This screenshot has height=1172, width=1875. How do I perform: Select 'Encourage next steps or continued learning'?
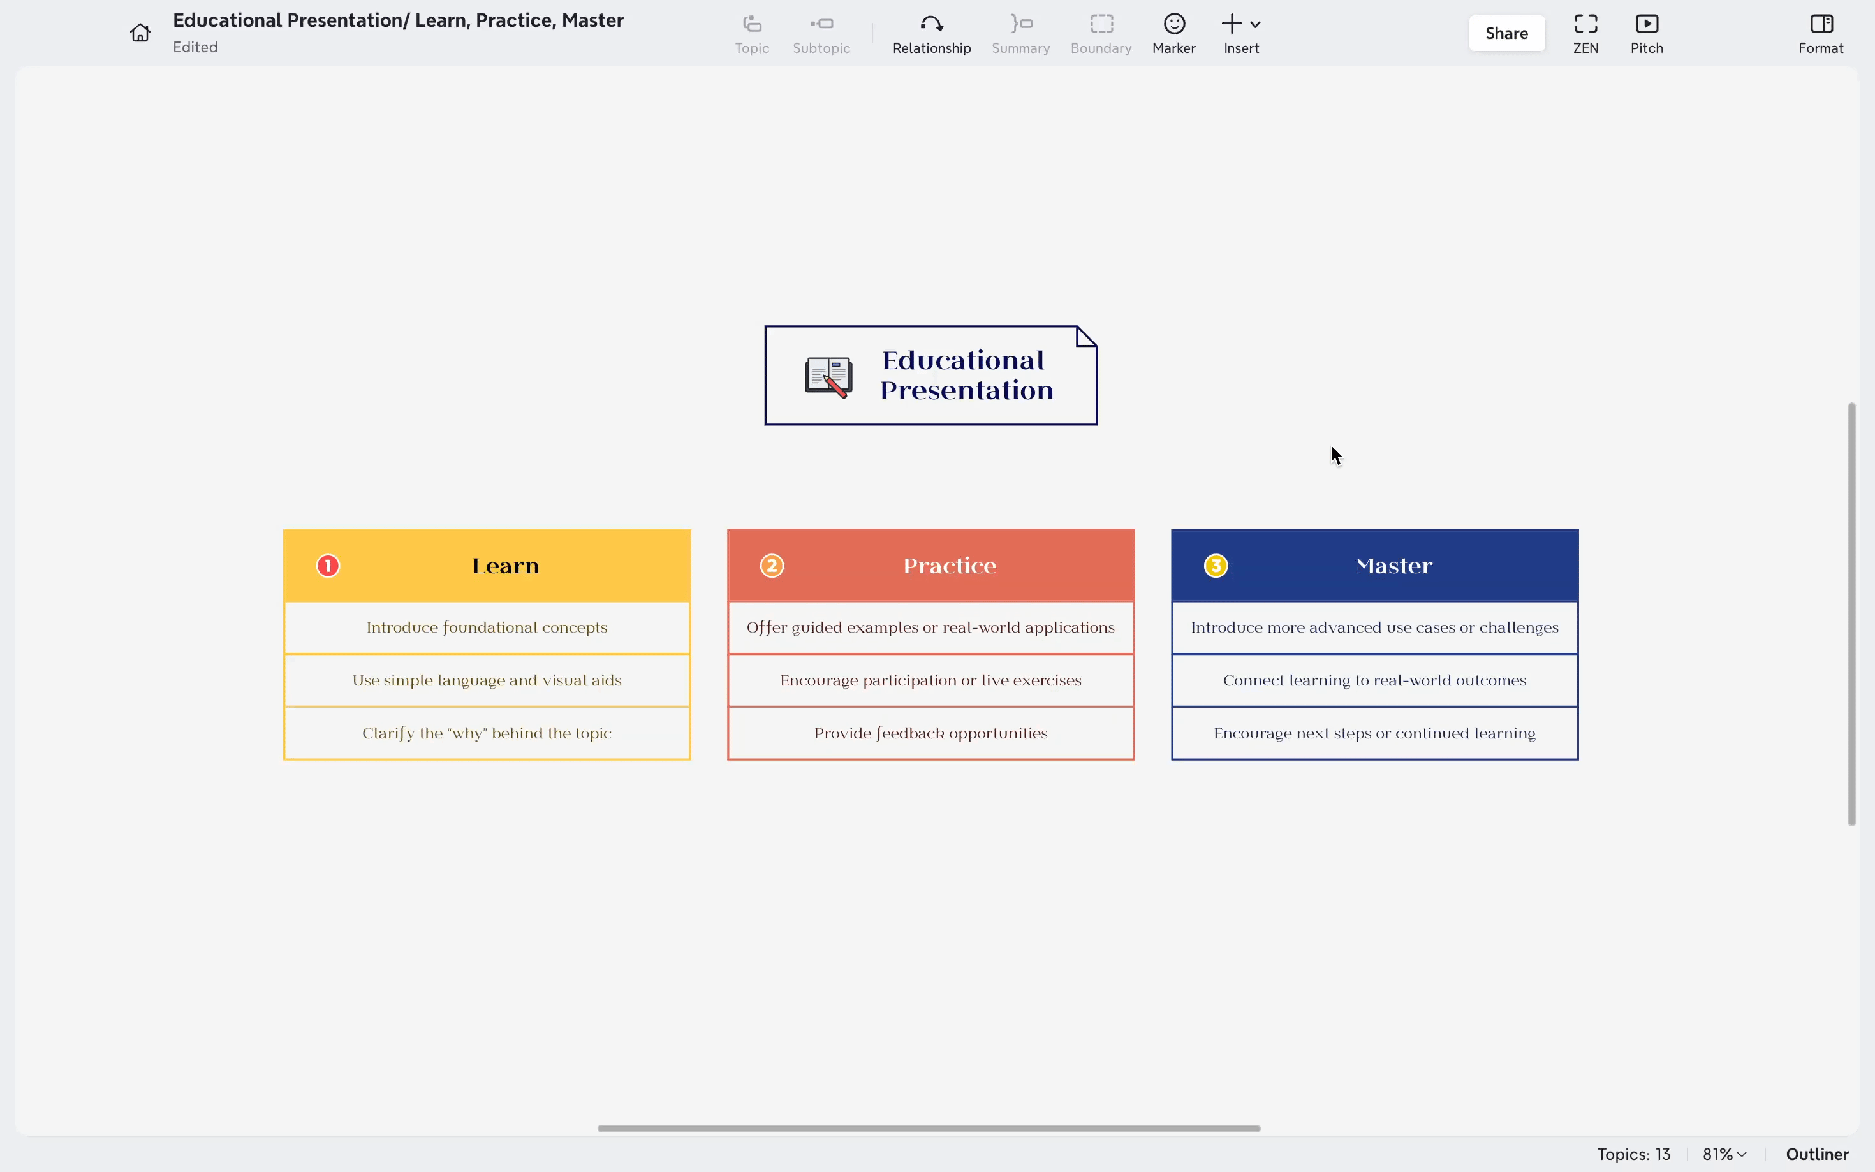click(x=1374, y=733)
